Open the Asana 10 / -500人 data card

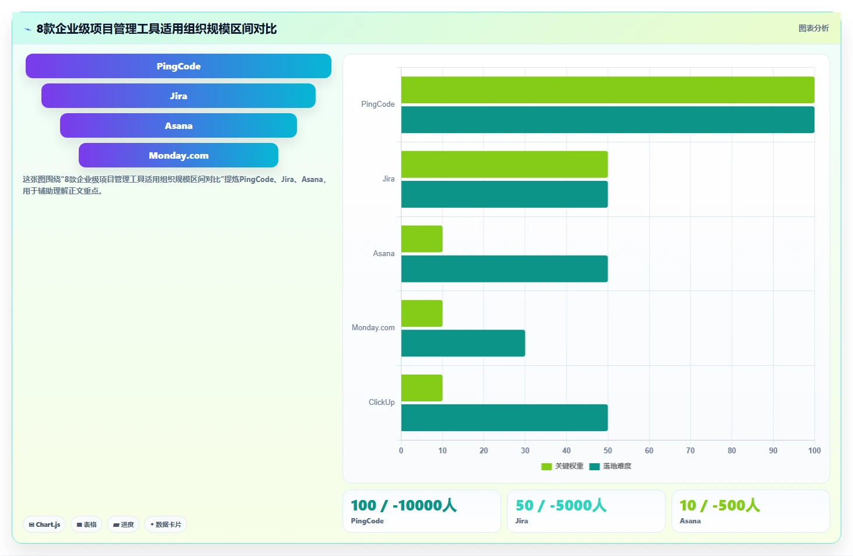click(751, 511)
